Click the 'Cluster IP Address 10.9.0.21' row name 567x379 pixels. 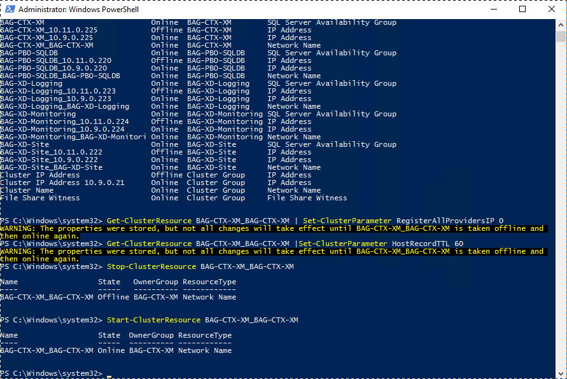click(x=62, y=183)
